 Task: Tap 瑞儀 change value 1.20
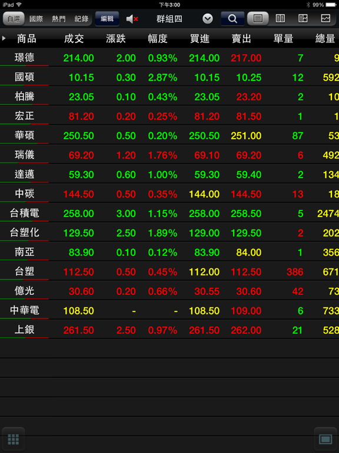tap(126, 156)
